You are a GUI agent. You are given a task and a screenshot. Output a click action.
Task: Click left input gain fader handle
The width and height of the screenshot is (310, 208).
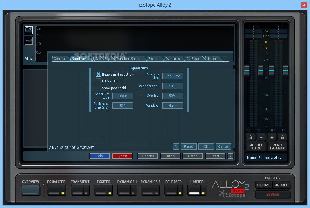247,70
